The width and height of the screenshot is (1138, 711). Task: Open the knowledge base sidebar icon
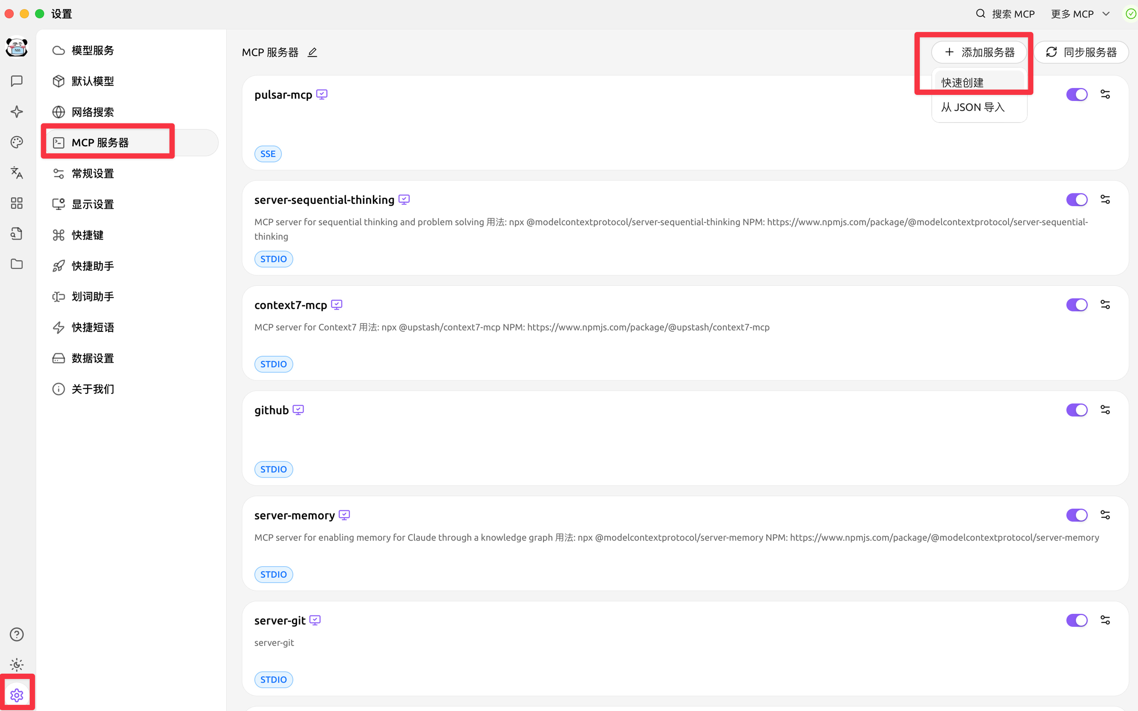(17, 234)
